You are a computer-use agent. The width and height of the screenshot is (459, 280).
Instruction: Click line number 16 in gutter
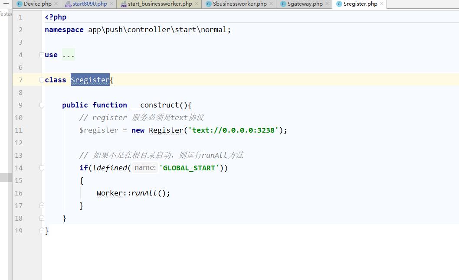click(x=19, y=193)
